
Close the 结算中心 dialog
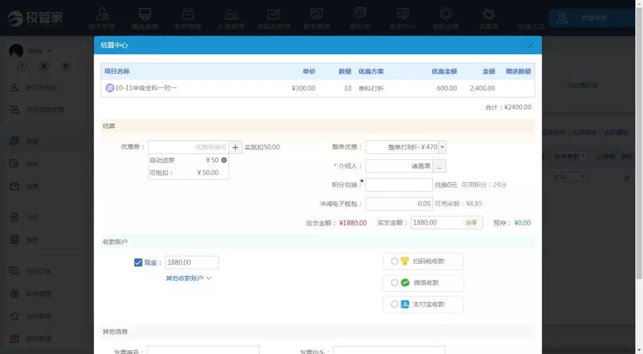coord(530,45)
